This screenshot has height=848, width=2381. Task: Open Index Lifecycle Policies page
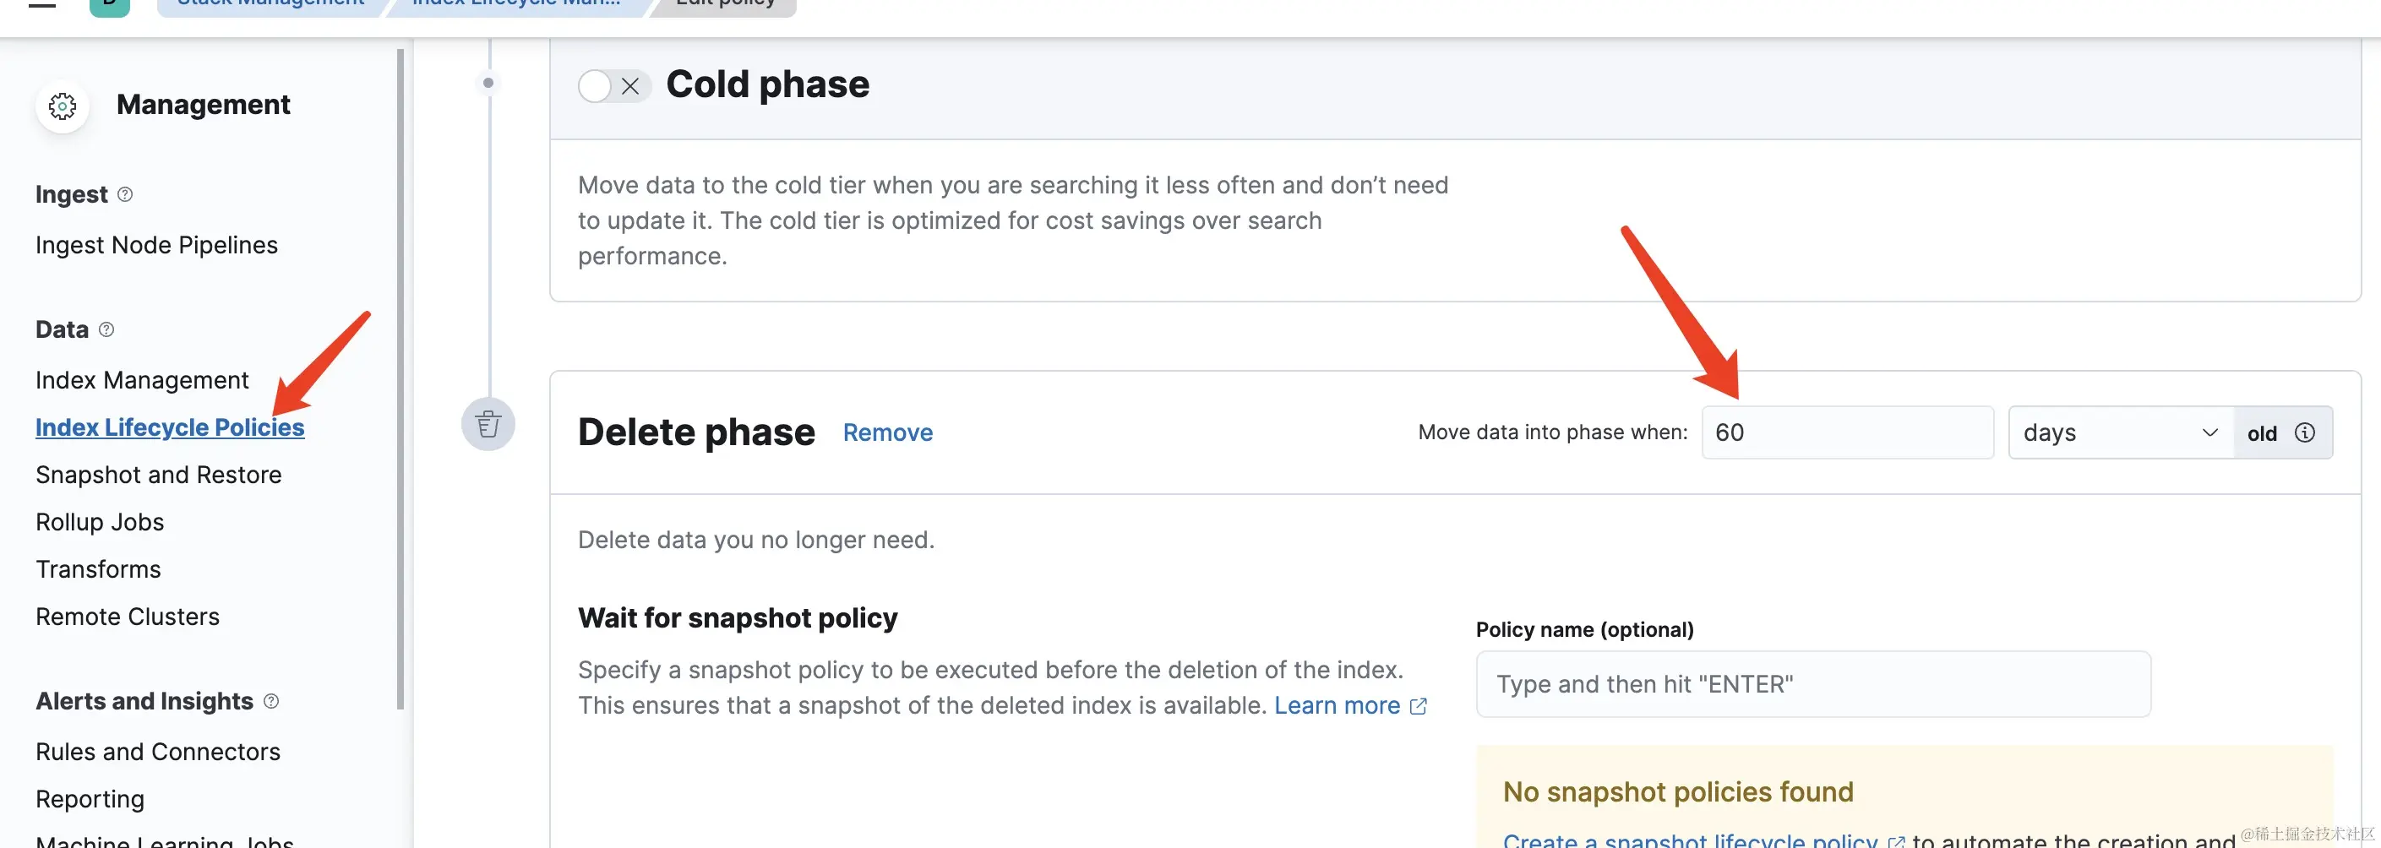(170, 427)
